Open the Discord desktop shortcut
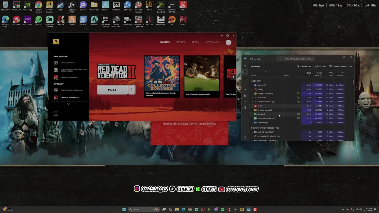This screenshot has height=213, width=379. click(83, 6)
